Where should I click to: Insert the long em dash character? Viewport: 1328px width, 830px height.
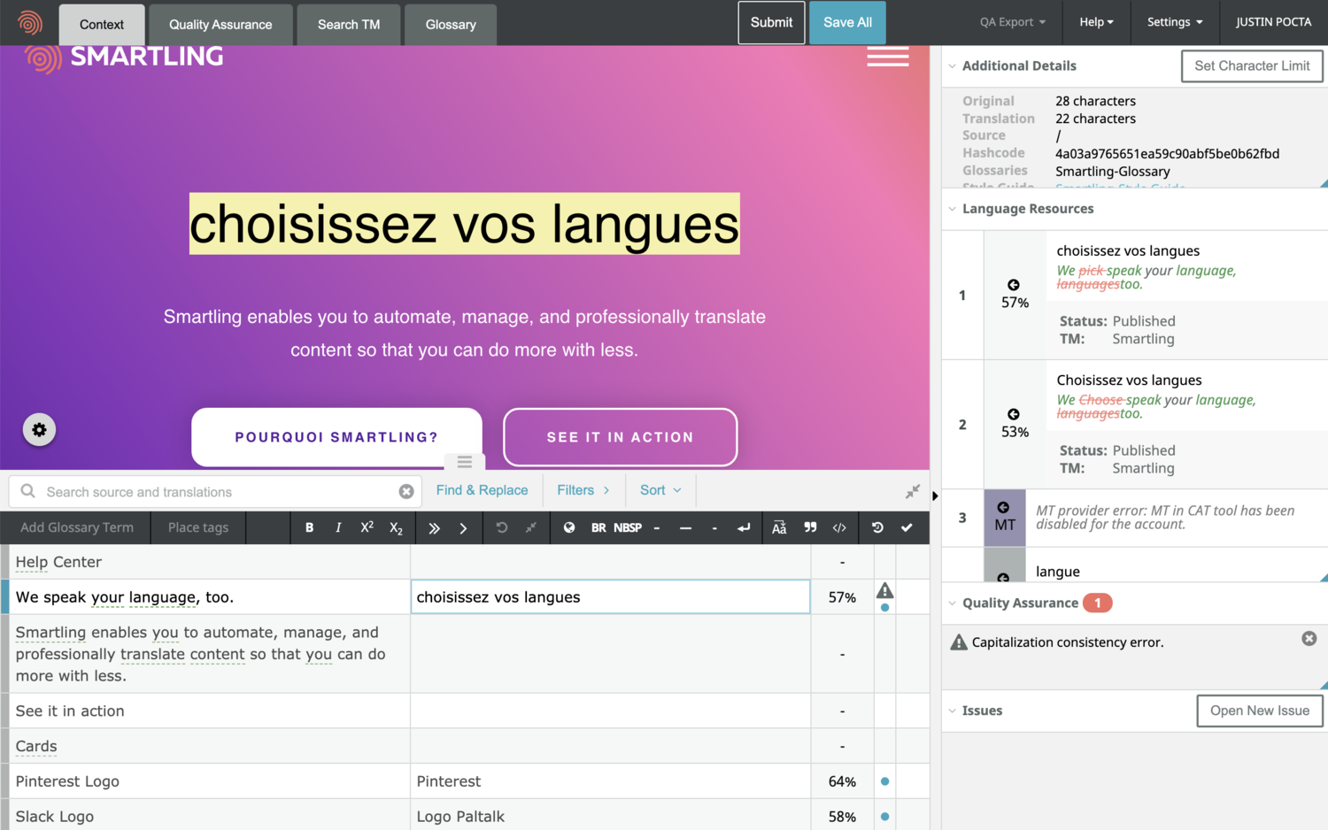(685, 528)
